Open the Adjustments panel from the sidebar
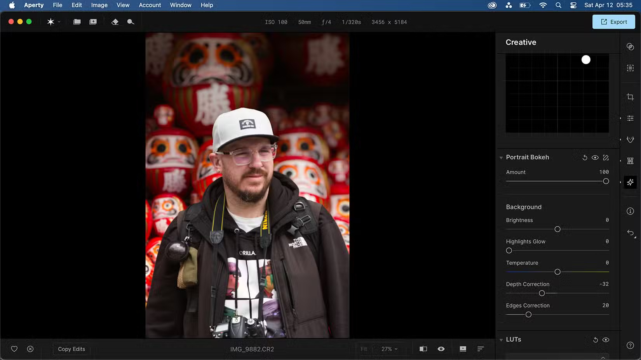Screen dimensions: 641x360 [630, 118]
